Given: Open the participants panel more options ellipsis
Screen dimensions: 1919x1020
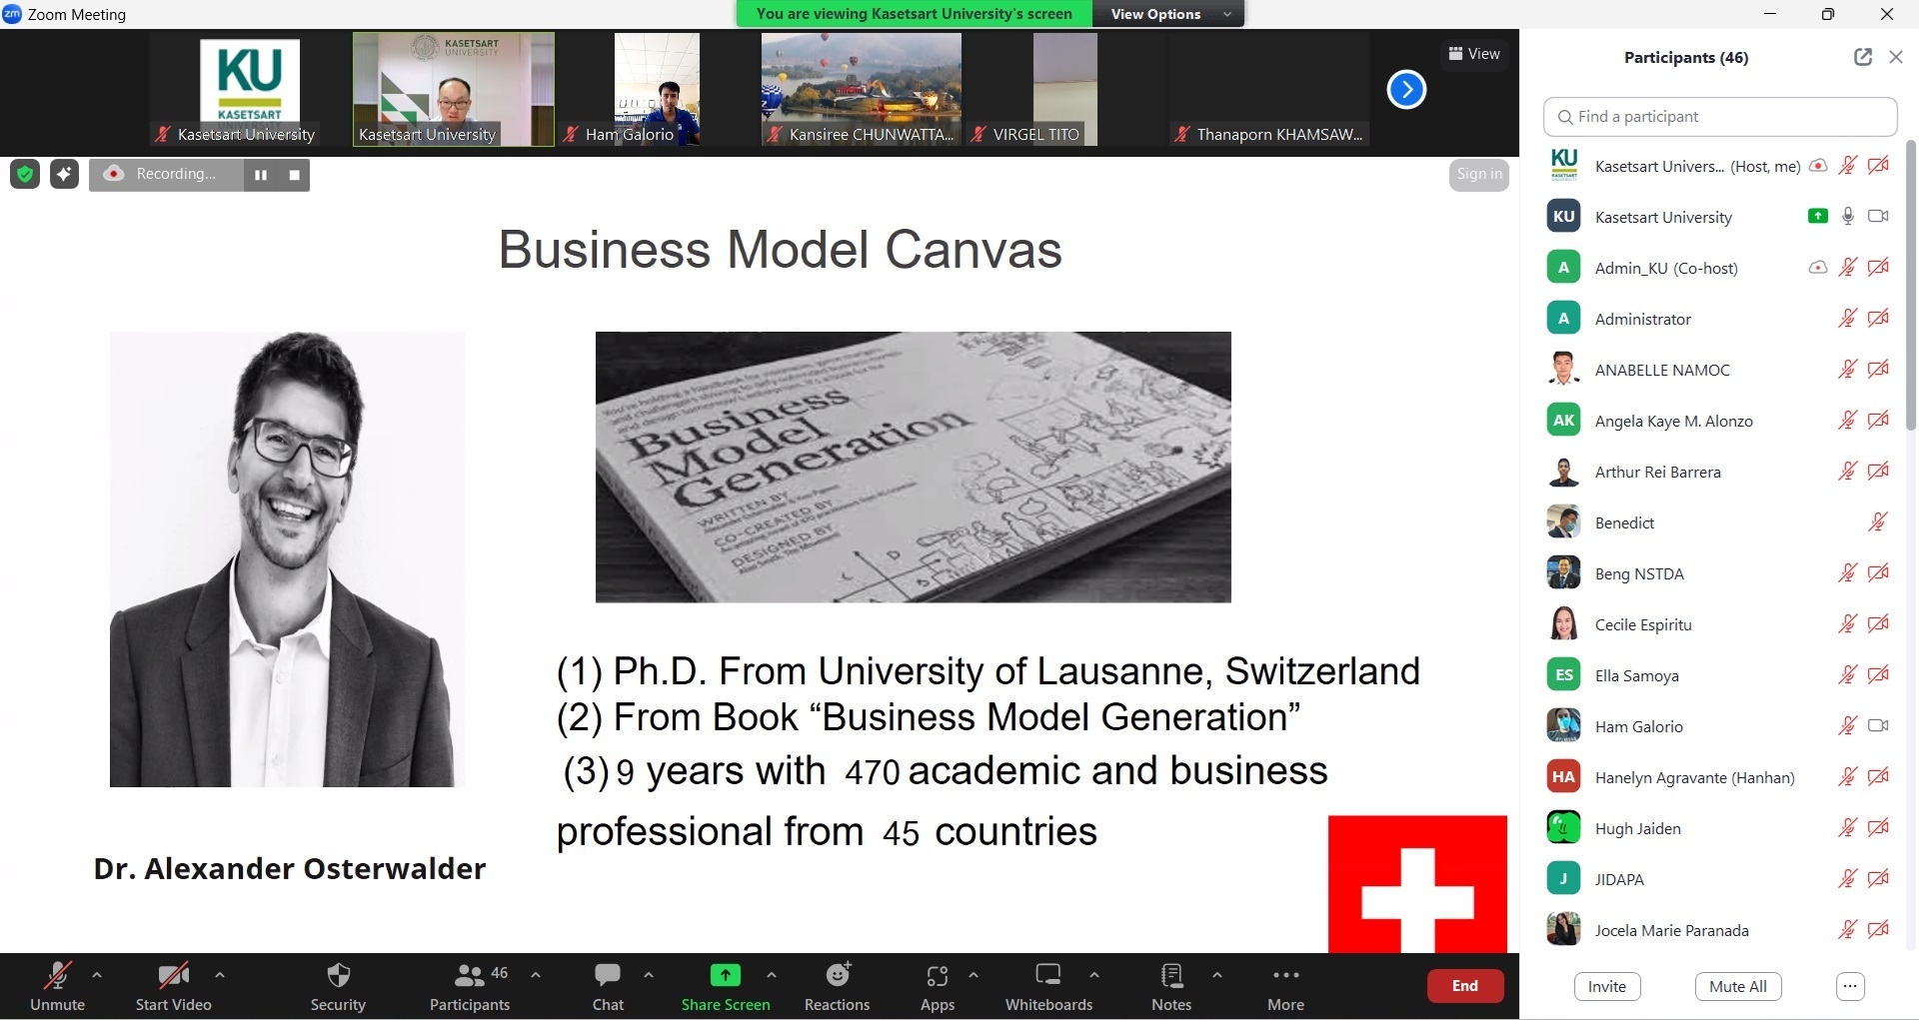Looking at the screenshot, I should pyautogui.click(x=1850, y=987).
